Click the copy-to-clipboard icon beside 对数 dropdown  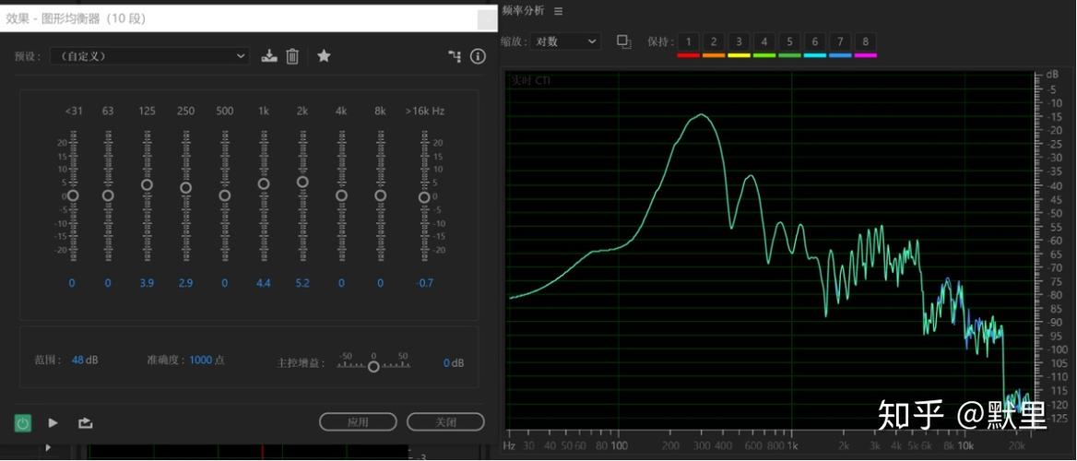(x=623, y=41)
